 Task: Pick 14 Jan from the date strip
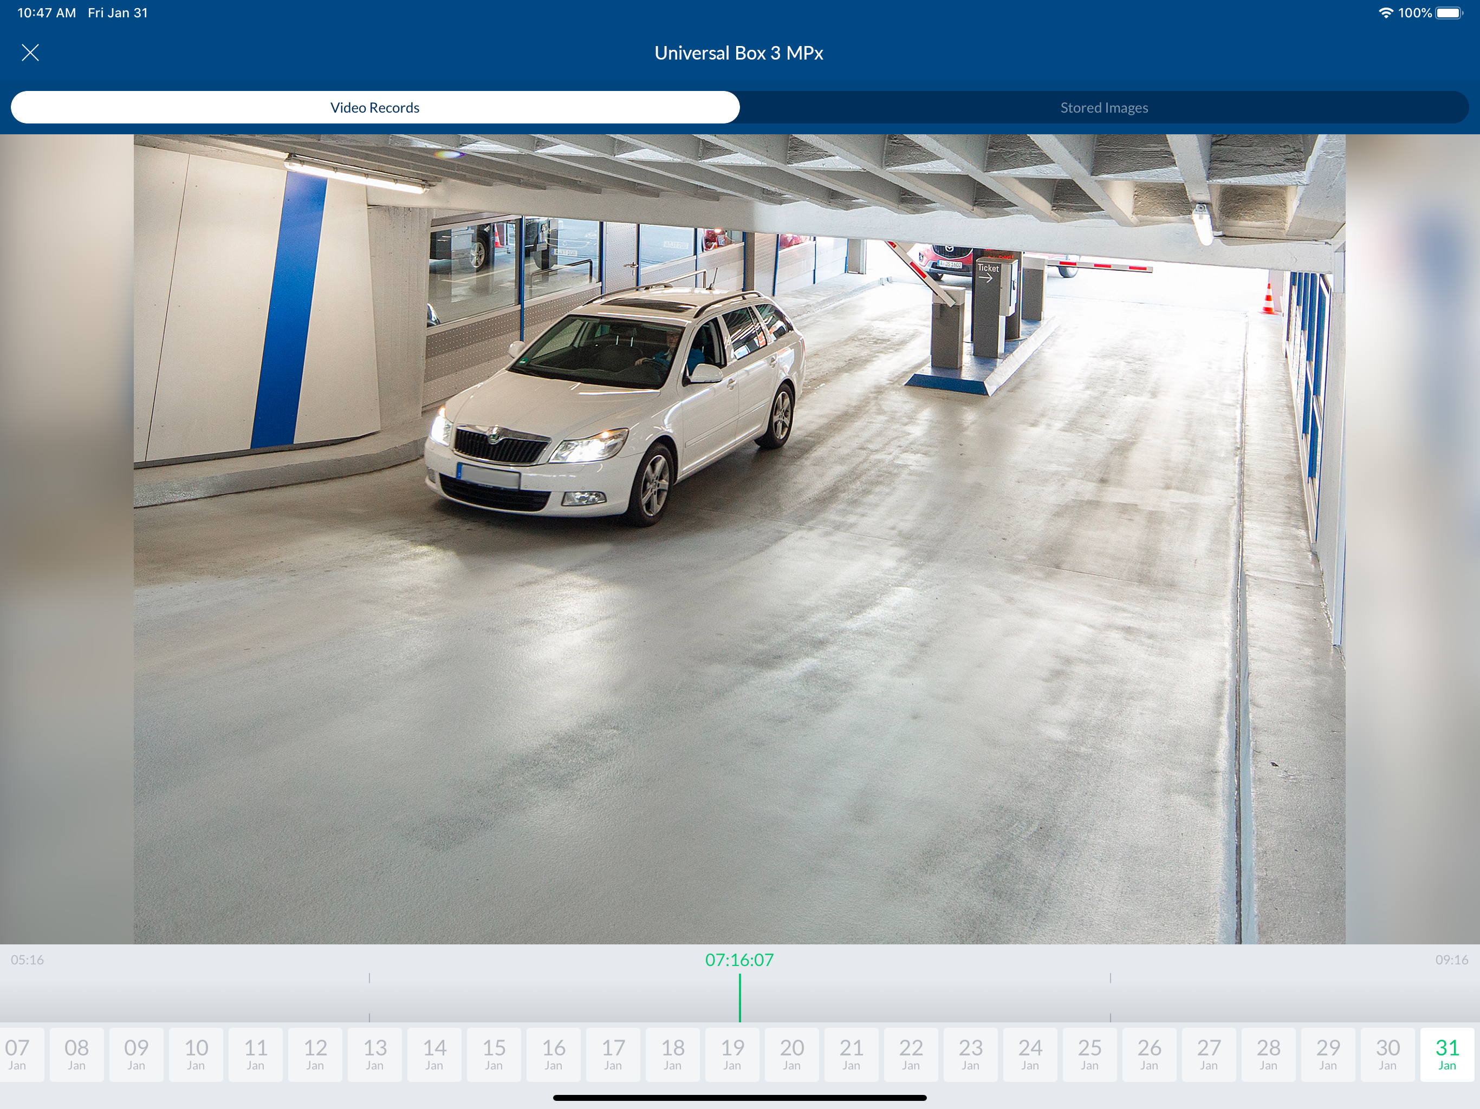[x=434, y=1054]
